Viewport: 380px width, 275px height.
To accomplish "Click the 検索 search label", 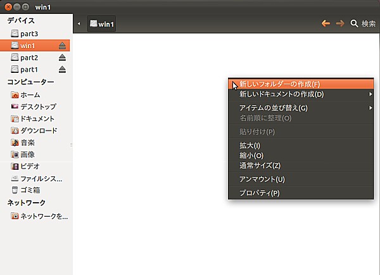I will [x=369, y=23].
